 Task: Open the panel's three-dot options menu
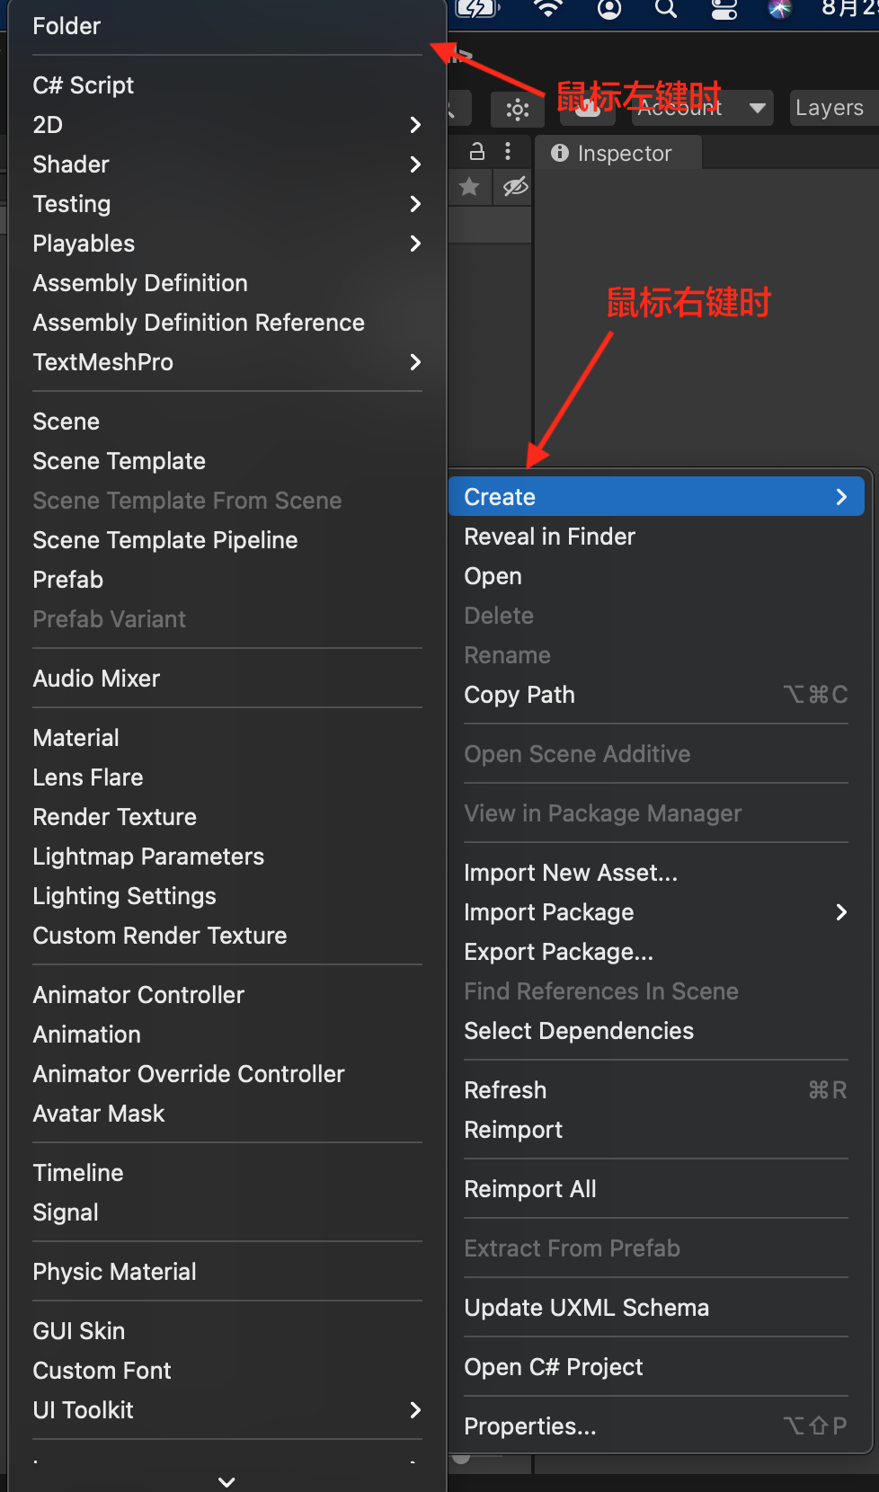click(x=508, y=151)
